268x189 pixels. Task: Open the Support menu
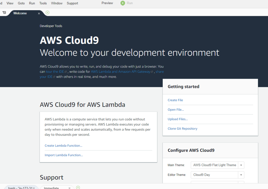coord(72,3)
